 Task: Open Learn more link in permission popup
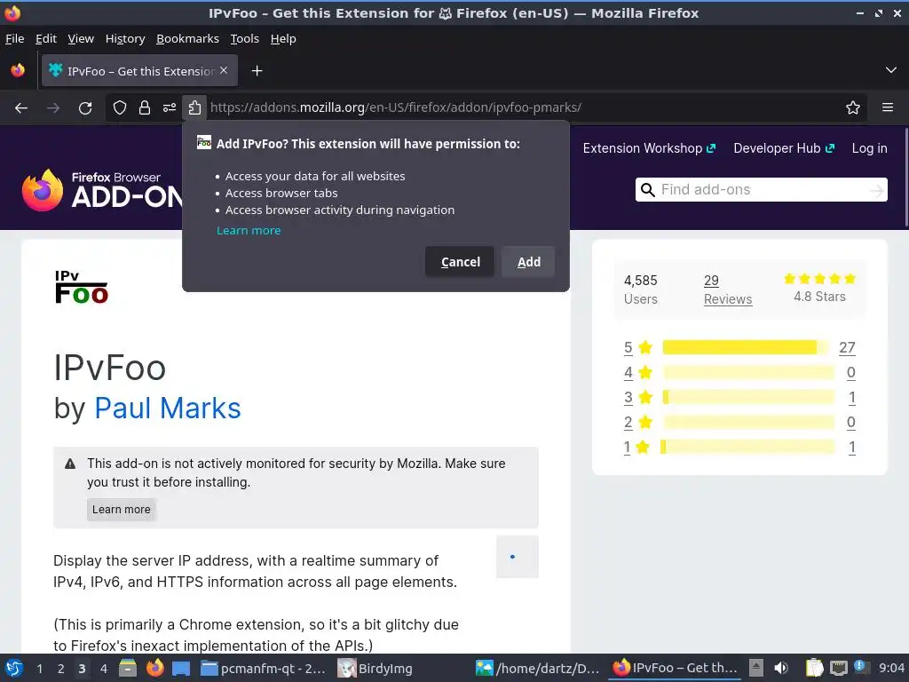[x=249, y=230]
